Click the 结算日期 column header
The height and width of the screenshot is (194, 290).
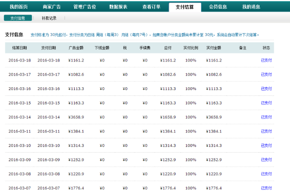pos(19,48)
